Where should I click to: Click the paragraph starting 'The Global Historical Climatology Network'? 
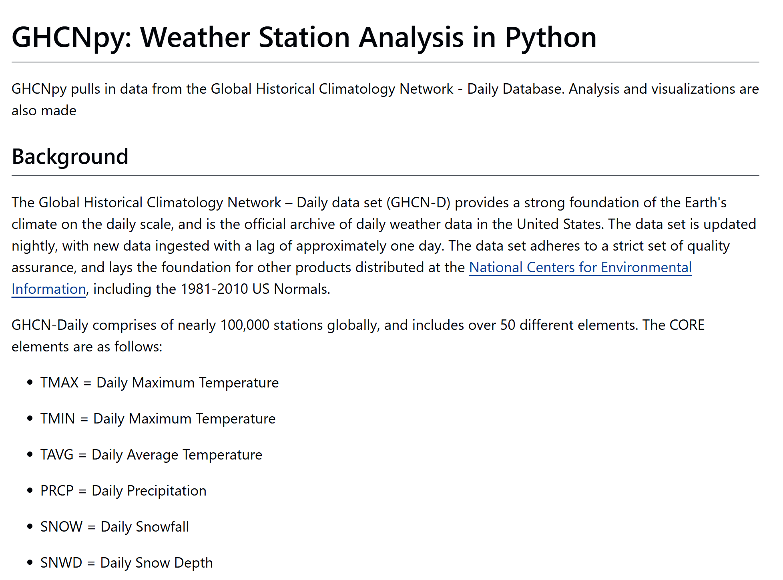pos(384,246)
